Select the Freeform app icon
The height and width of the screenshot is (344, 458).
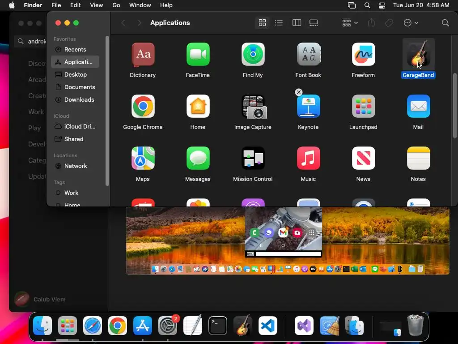coord(363,54)
